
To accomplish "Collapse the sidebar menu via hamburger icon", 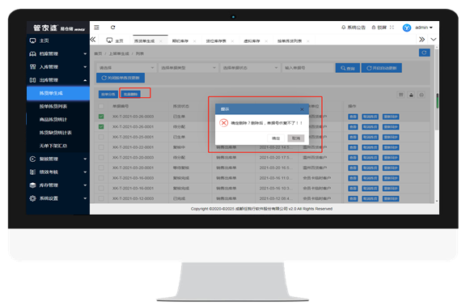I will [96, 28].
